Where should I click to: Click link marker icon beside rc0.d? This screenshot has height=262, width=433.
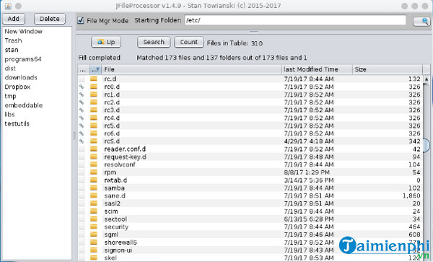(82, 87)
